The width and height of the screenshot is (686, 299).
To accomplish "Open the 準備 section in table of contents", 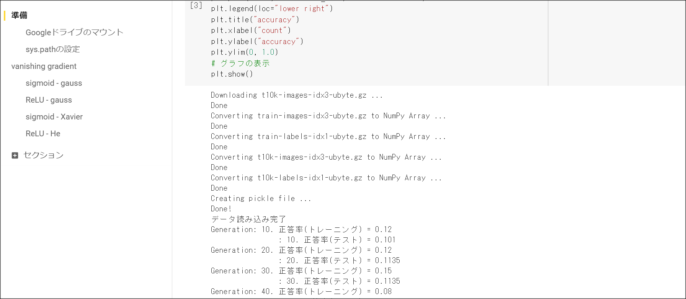I will (19, 15).
